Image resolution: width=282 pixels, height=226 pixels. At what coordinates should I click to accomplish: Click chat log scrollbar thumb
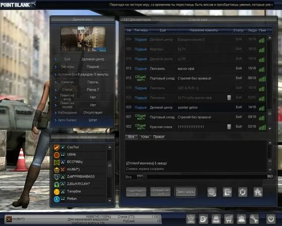pos(270,160)
